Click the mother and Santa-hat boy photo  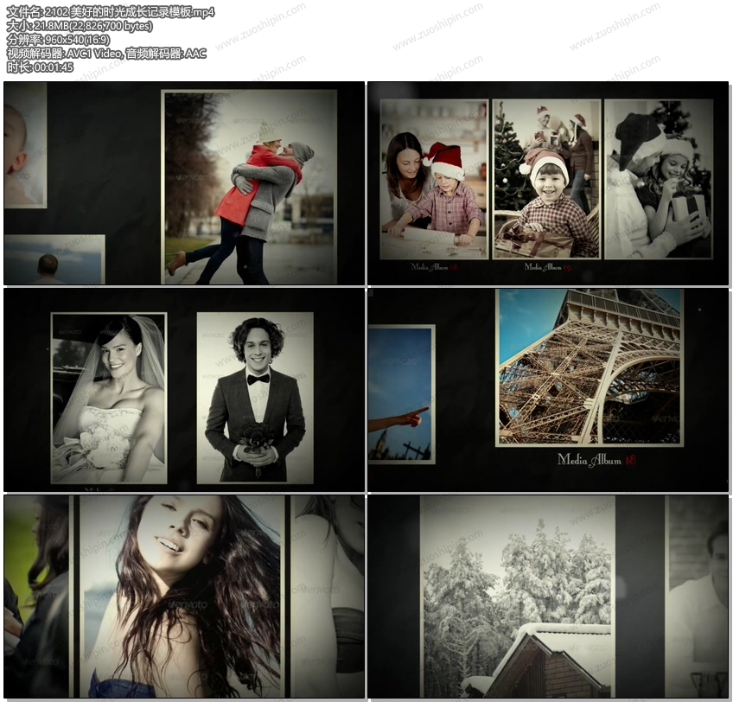click(x=433, y=180)
